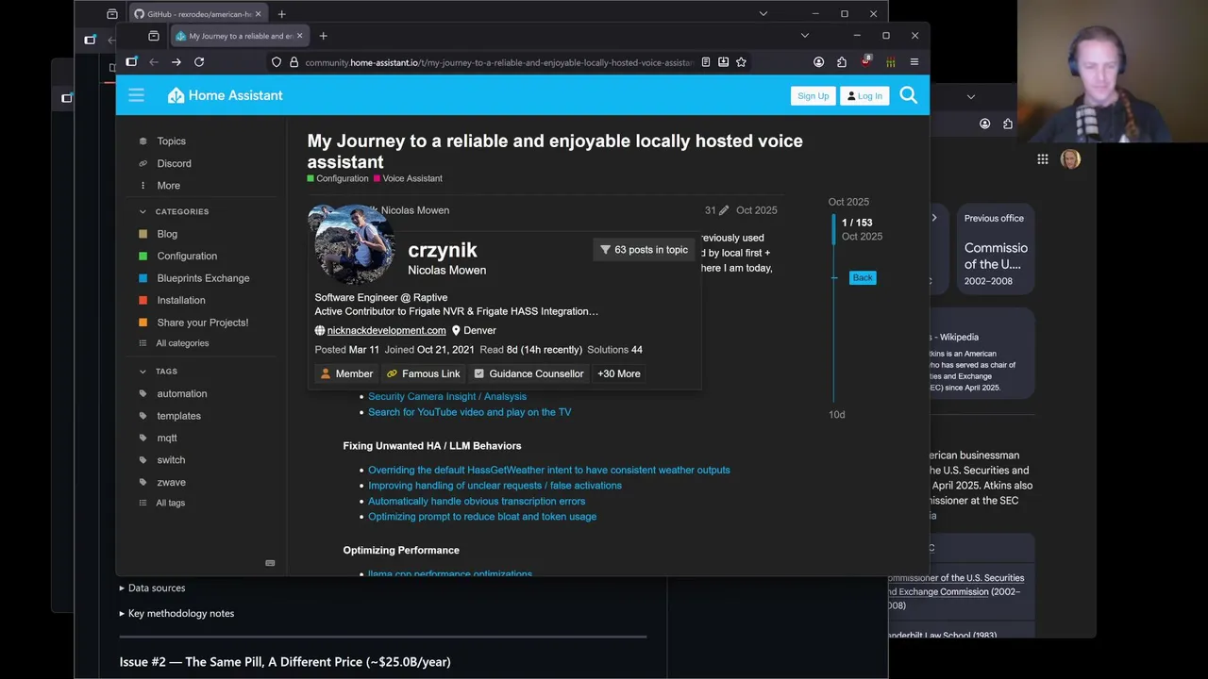Open new tab in the GitHub window
This screenshot has height=679, width=1208.
coord(281,14)
